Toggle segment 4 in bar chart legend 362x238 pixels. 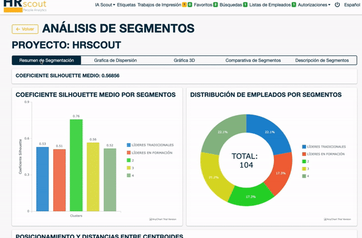coord(130,175)
